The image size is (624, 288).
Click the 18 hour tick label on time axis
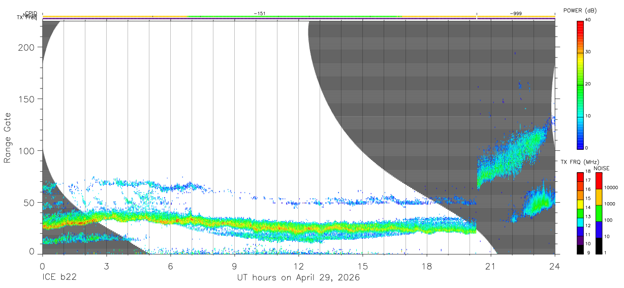point(426,266)
